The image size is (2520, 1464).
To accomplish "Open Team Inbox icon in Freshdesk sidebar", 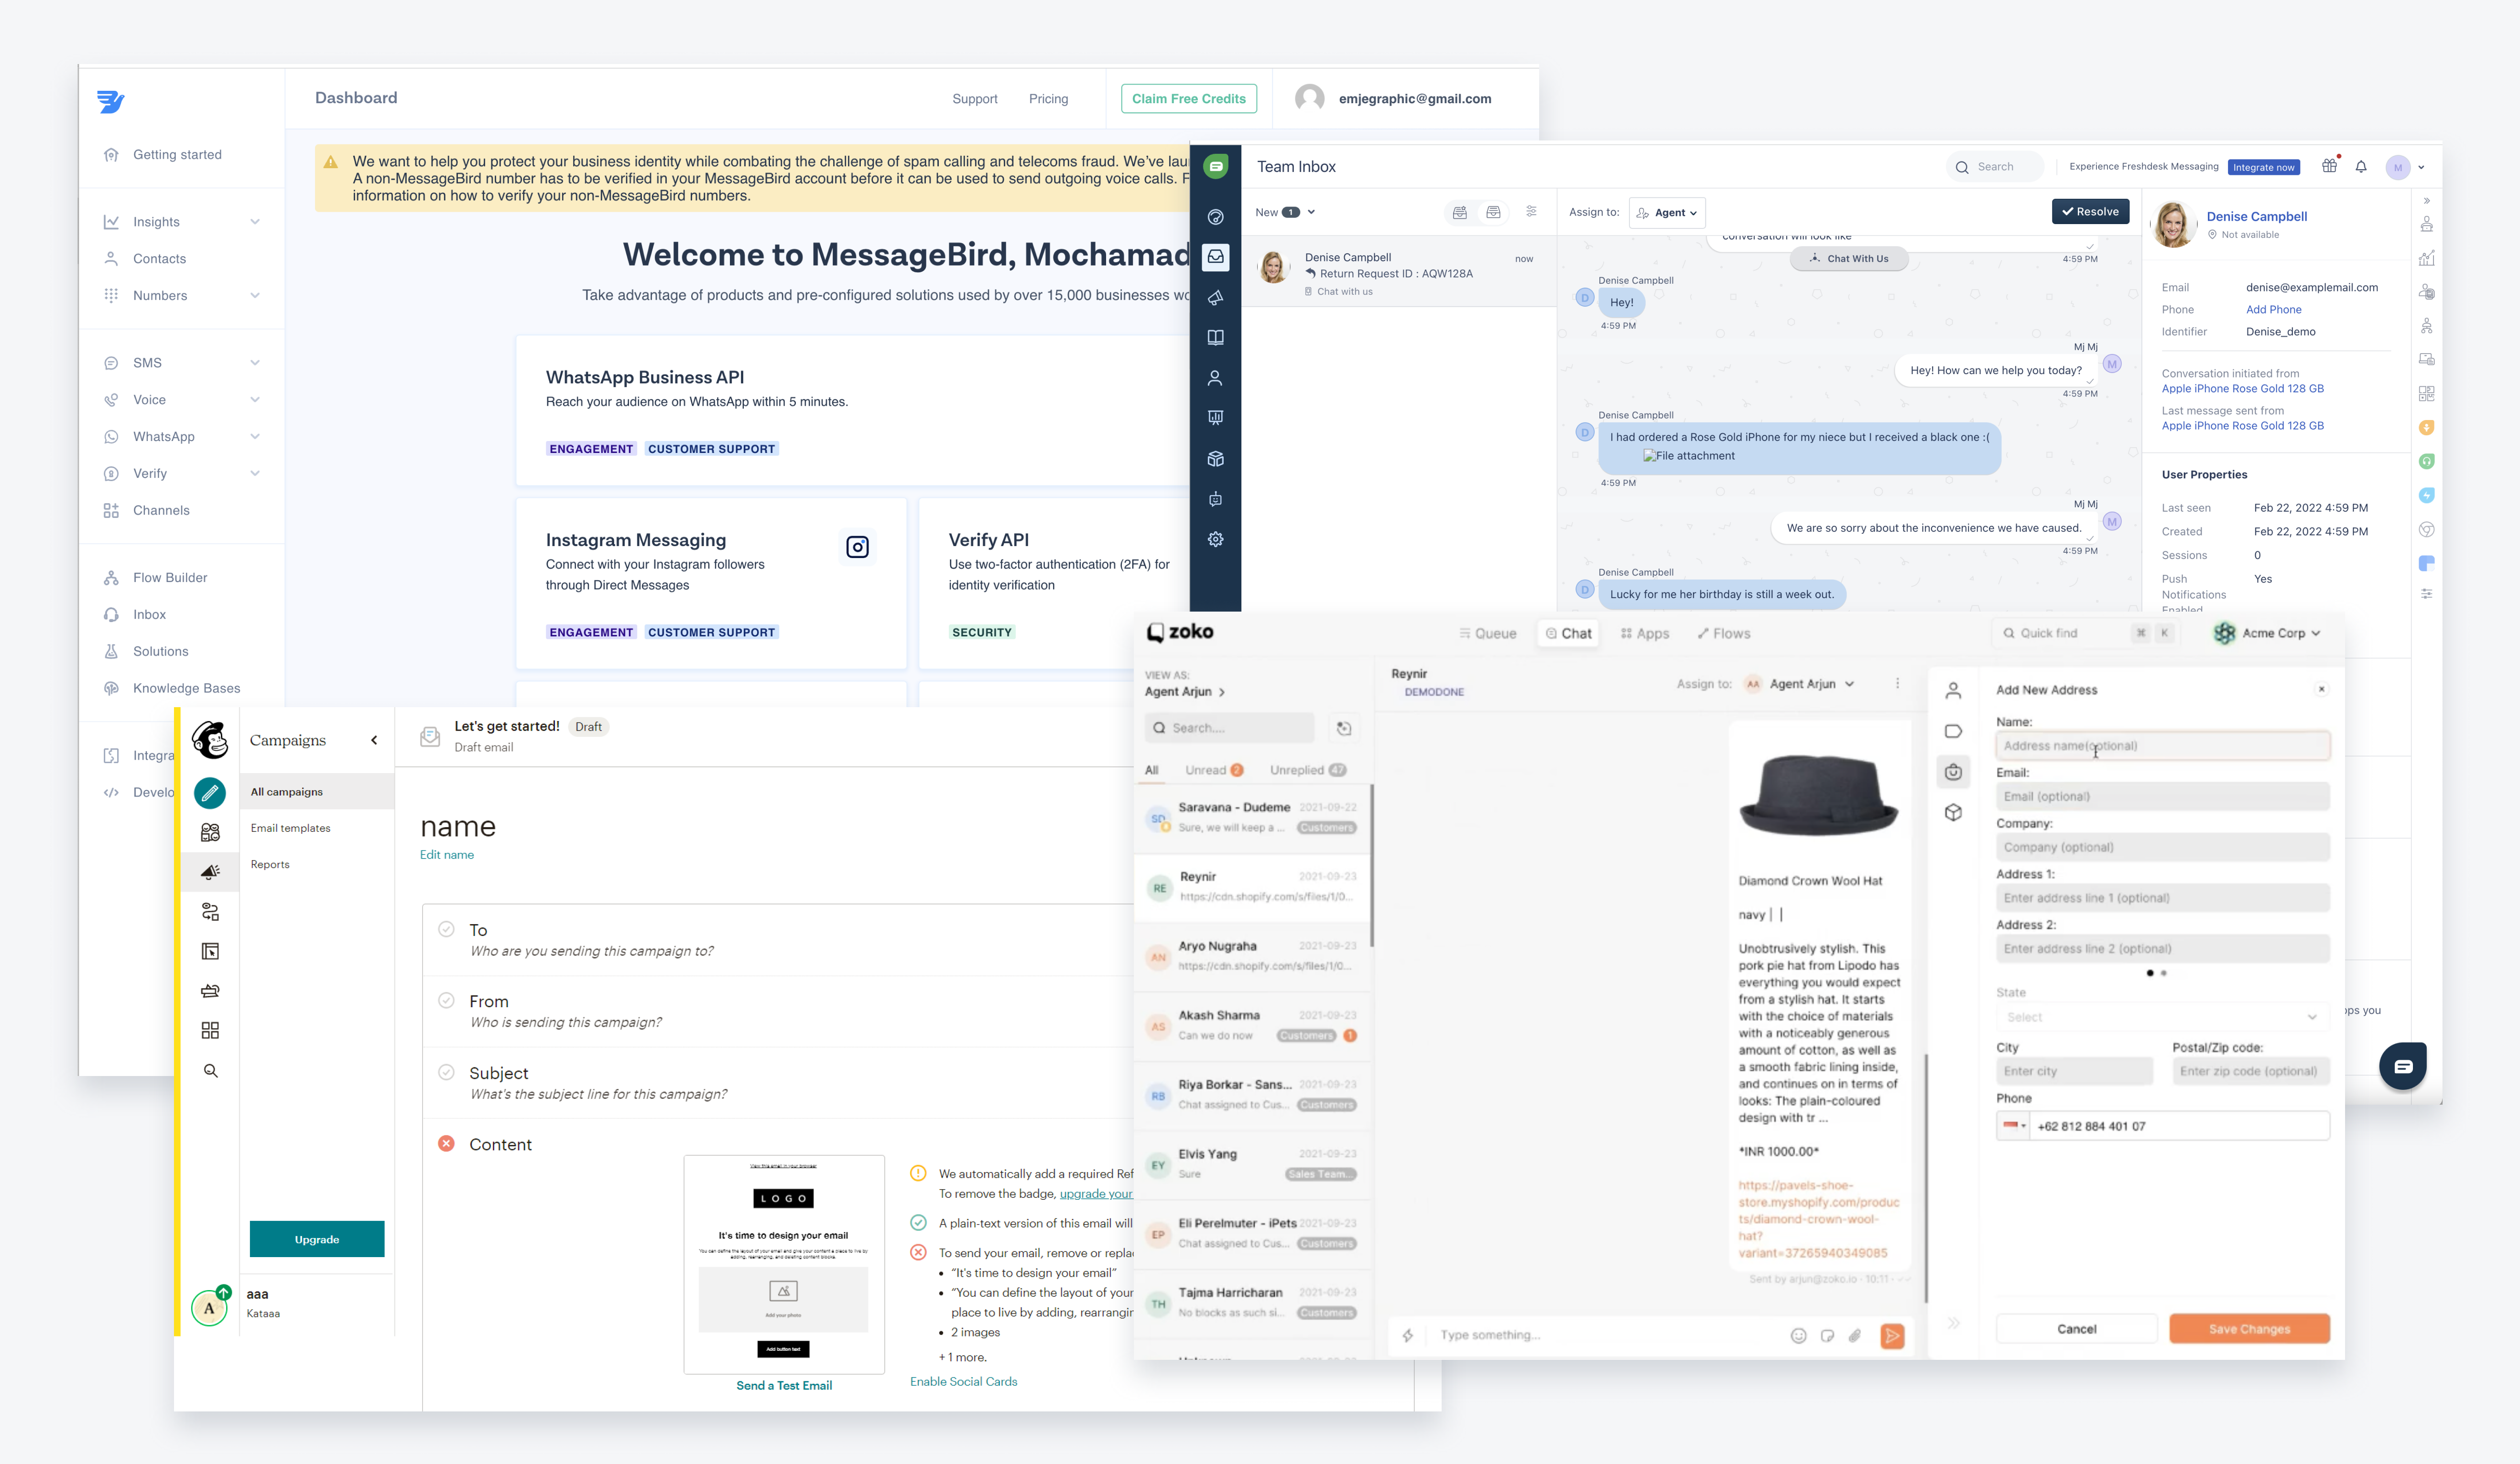I will 1215,257.
